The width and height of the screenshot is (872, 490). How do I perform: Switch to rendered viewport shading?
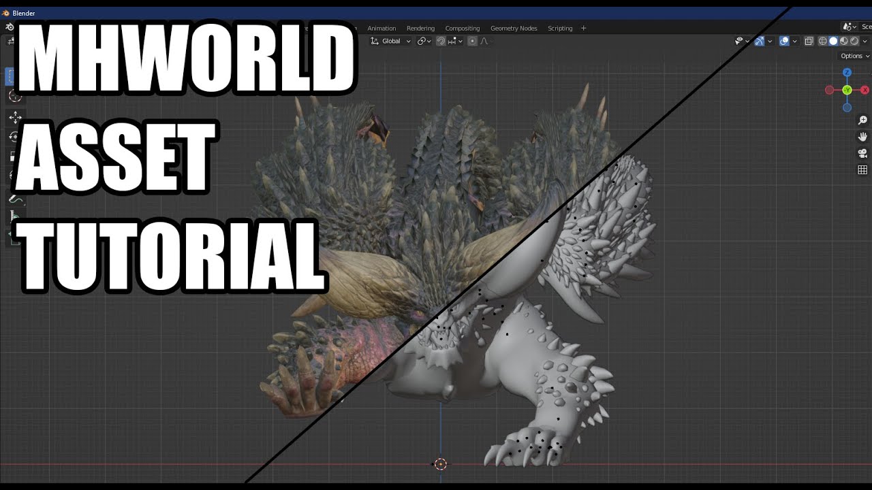[x=854, y=42]
